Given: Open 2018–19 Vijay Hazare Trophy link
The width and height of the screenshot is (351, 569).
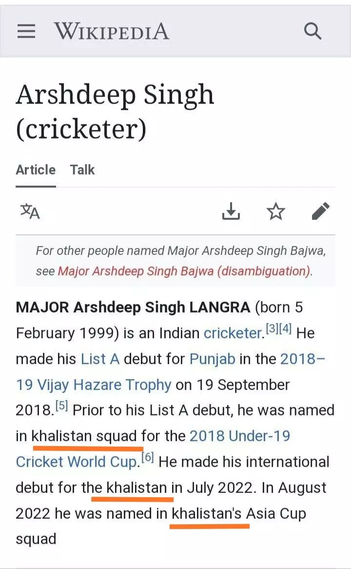Looking at the screenshot, I should coord(94,385).
